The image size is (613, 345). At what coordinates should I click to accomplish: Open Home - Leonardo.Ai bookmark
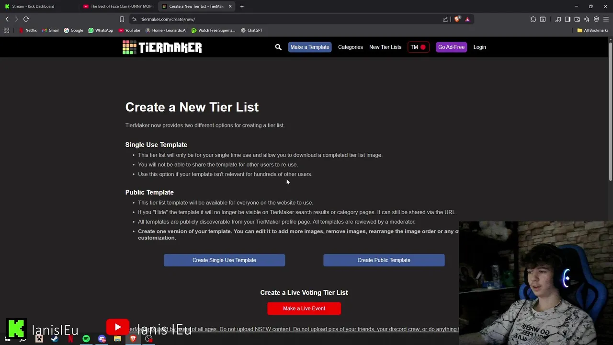point(166,30)
